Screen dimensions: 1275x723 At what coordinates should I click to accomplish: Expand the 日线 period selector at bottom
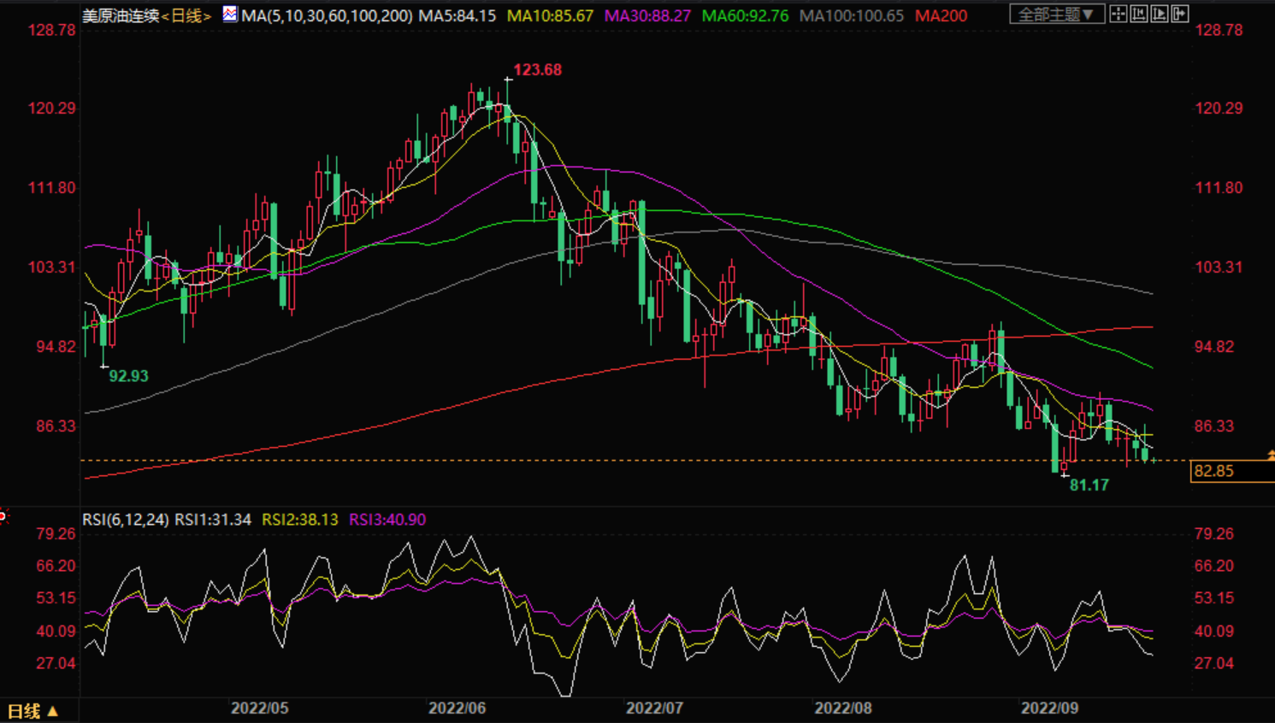coord(32,711)
